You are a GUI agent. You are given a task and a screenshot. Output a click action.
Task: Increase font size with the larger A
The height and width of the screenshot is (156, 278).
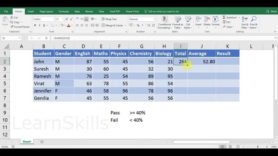66,19
